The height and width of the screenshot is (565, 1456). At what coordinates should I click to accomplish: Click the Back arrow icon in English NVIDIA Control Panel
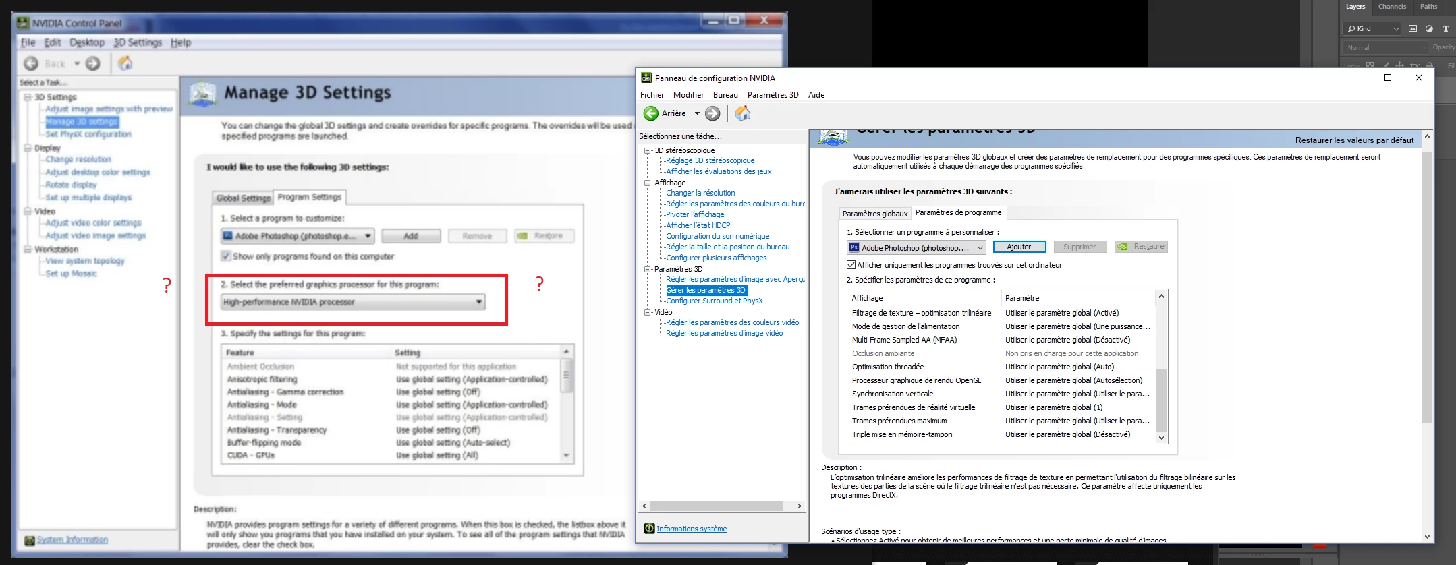point(31,63)
